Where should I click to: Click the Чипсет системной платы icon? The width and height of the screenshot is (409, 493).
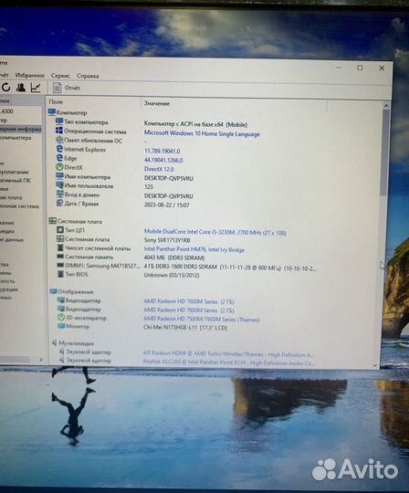60,247
